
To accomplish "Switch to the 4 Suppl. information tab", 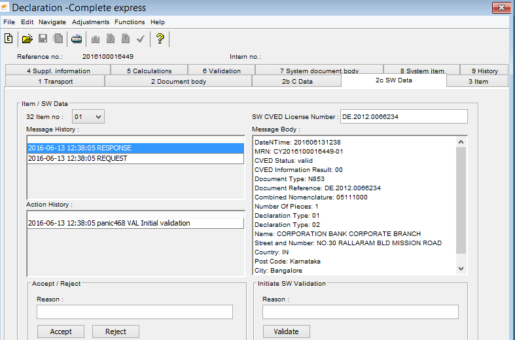I will coord(58,71).
